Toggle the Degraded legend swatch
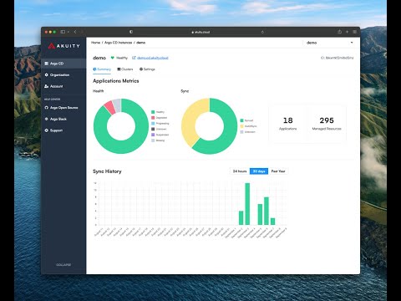The image size is (401, 301). [153, 118]
